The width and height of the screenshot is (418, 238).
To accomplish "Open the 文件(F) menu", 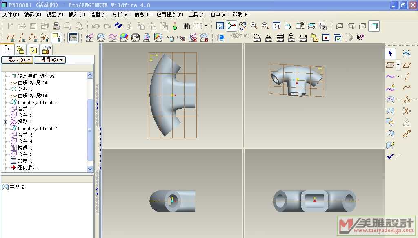I will (11, 15).
